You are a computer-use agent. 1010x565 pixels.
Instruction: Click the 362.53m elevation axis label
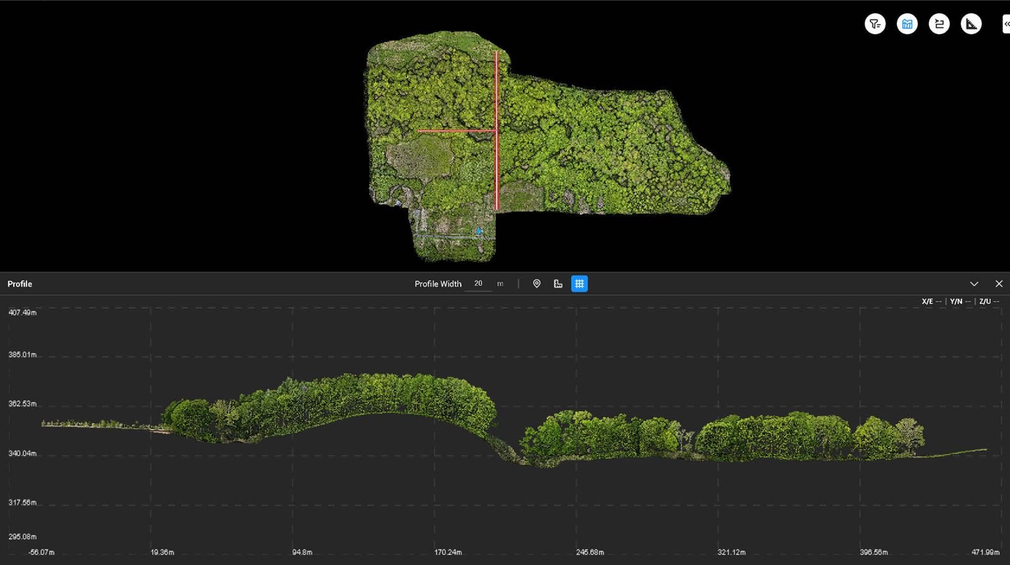pyautogui.click(x=23, y=404)
